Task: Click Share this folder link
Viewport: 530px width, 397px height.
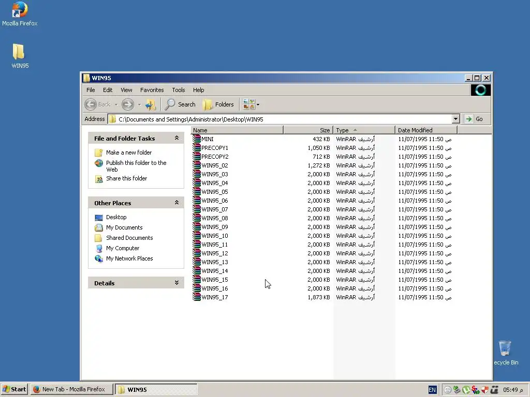Action: coord(126,178)
